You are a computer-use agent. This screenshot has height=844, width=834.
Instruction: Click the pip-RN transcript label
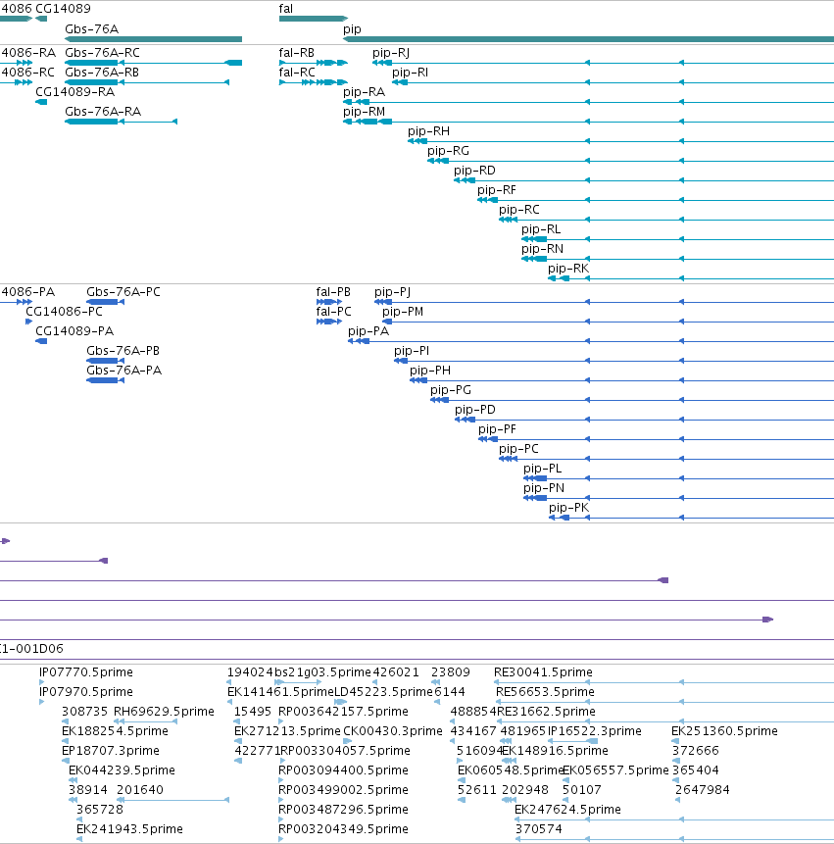(542, 249)
